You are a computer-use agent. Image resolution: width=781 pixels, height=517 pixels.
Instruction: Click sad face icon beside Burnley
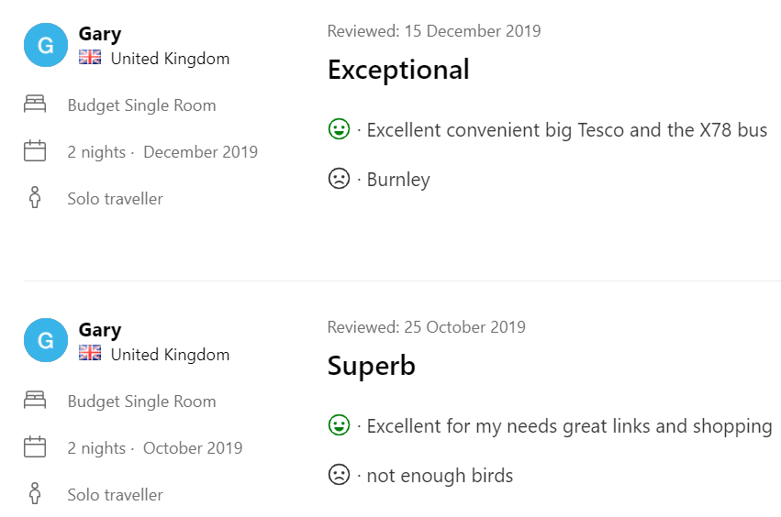pos(339,179)
